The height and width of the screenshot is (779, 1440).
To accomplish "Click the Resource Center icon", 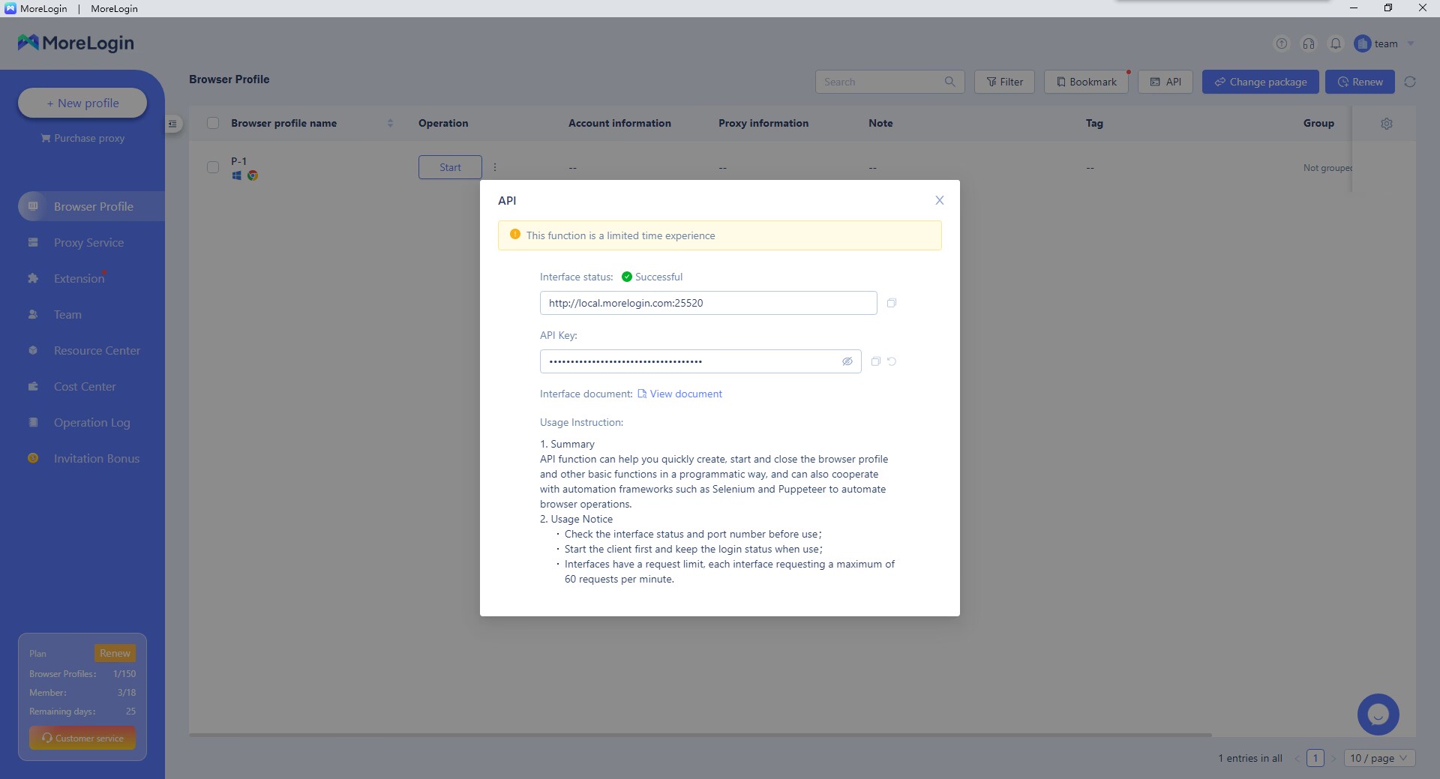I will click(33, 350).
